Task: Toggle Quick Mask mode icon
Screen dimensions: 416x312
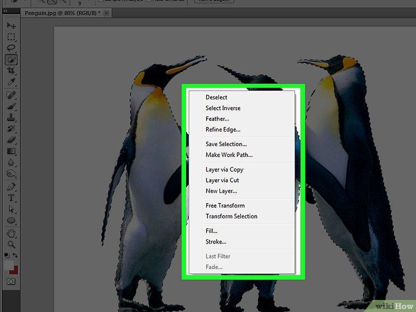Action: pyautogui.click(x=11, y=281)
